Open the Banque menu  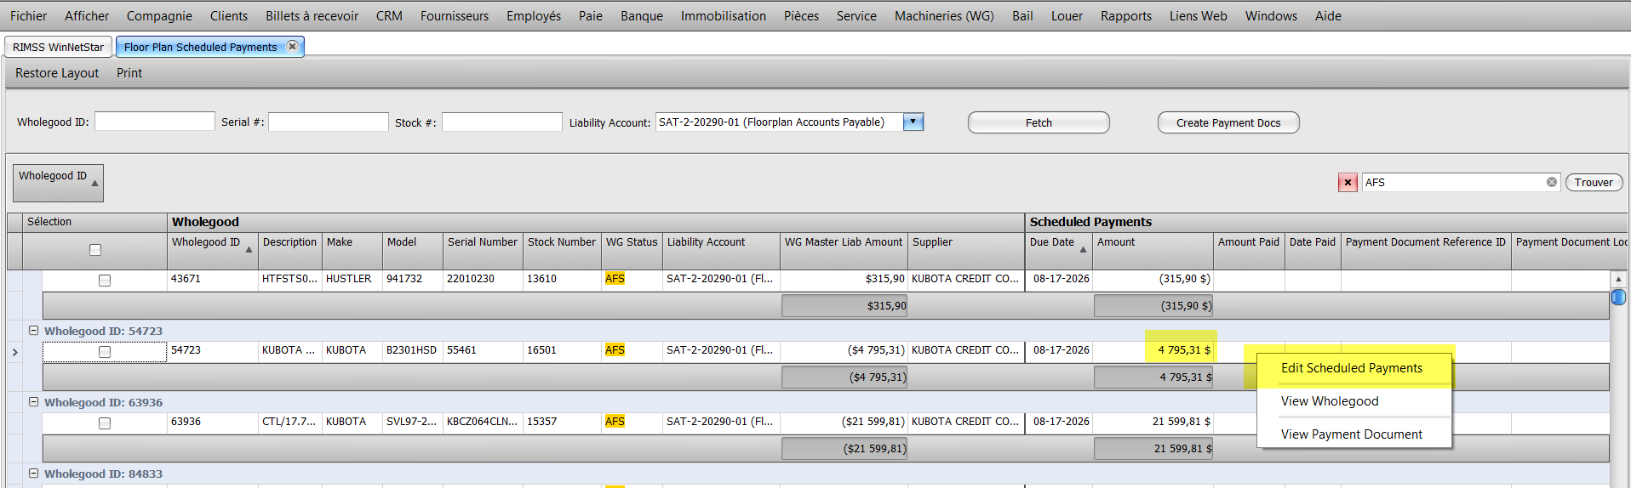click(642, 16)
